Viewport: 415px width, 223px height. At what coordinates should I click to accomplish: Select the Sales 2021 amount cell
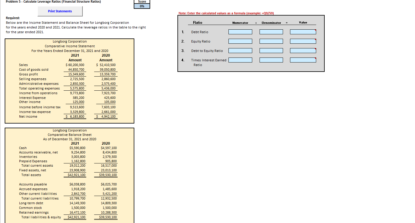(74, 65)
